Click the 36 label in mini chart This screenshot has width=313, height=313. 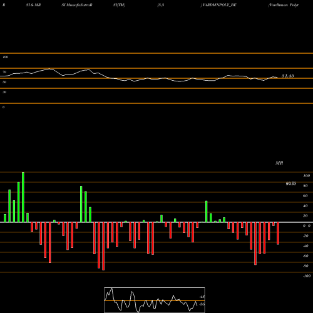[202, 304]
